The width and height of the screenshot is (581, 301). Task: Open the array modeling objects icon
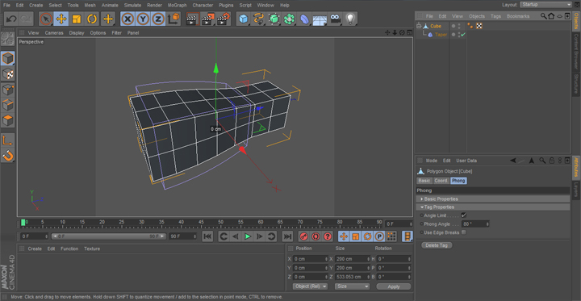(289, 19)
